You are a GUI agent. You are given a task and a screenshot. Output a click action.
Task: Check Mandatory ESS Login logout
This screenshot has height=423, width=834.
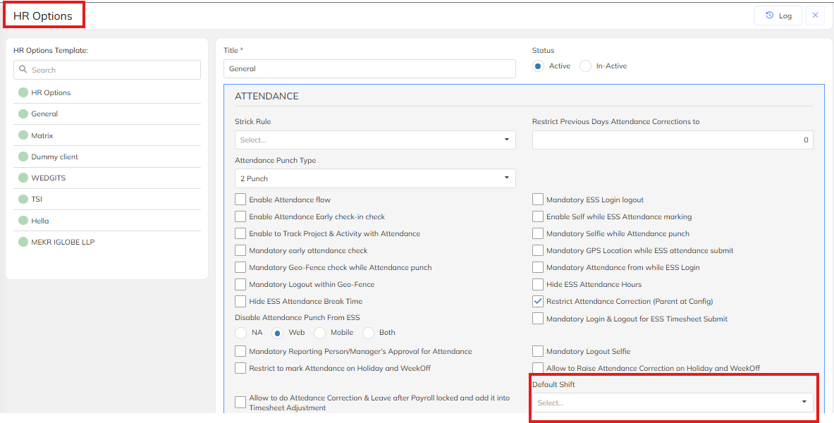[x=538, y=200]
